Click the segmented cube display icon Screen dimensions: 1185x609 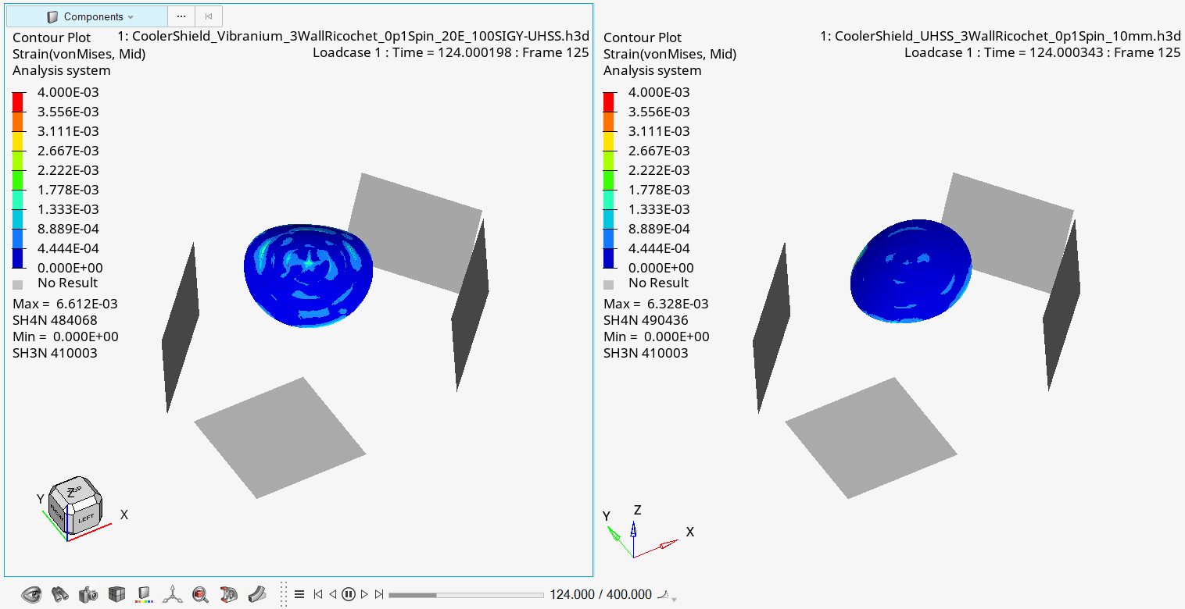pos(116,594)
